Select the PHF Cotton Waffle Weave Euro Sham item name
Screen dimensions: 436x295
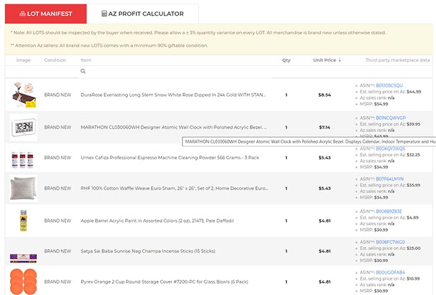coord(174,189)
